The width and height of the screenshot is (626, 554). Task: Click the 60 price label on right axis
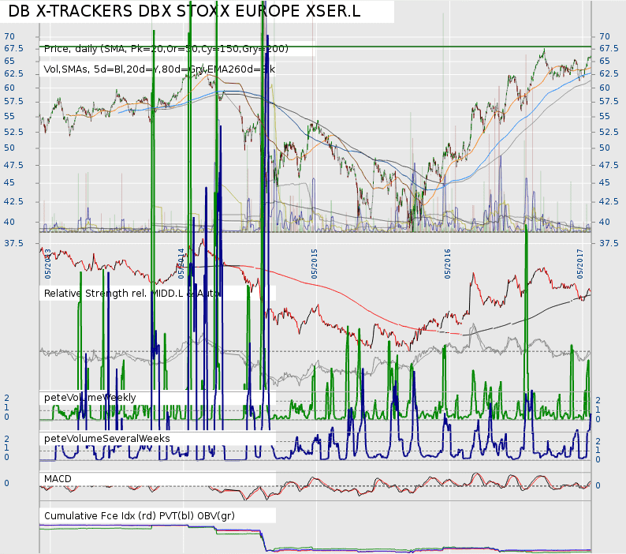[x=605, y=88]
